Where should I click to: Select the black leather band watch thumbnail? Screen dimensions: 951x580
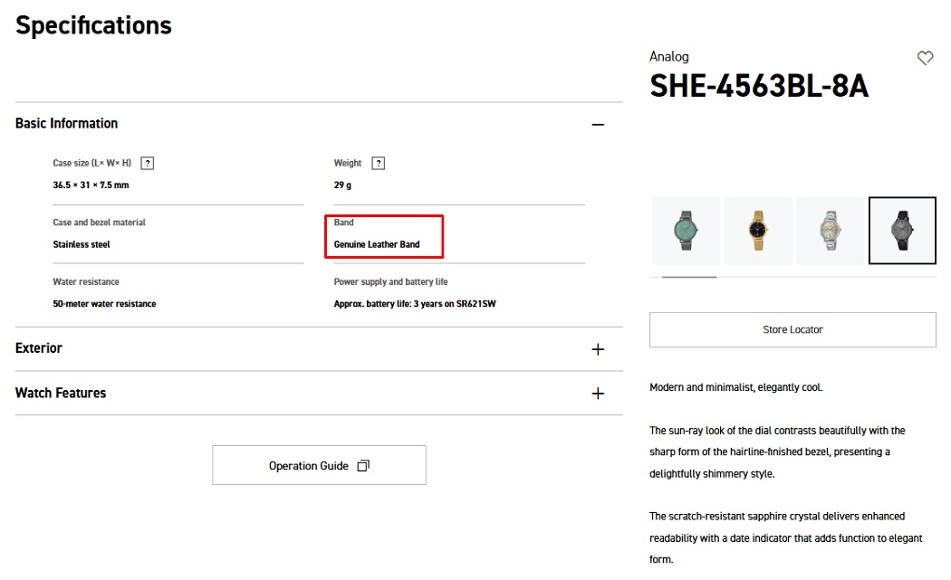point(902,231)
